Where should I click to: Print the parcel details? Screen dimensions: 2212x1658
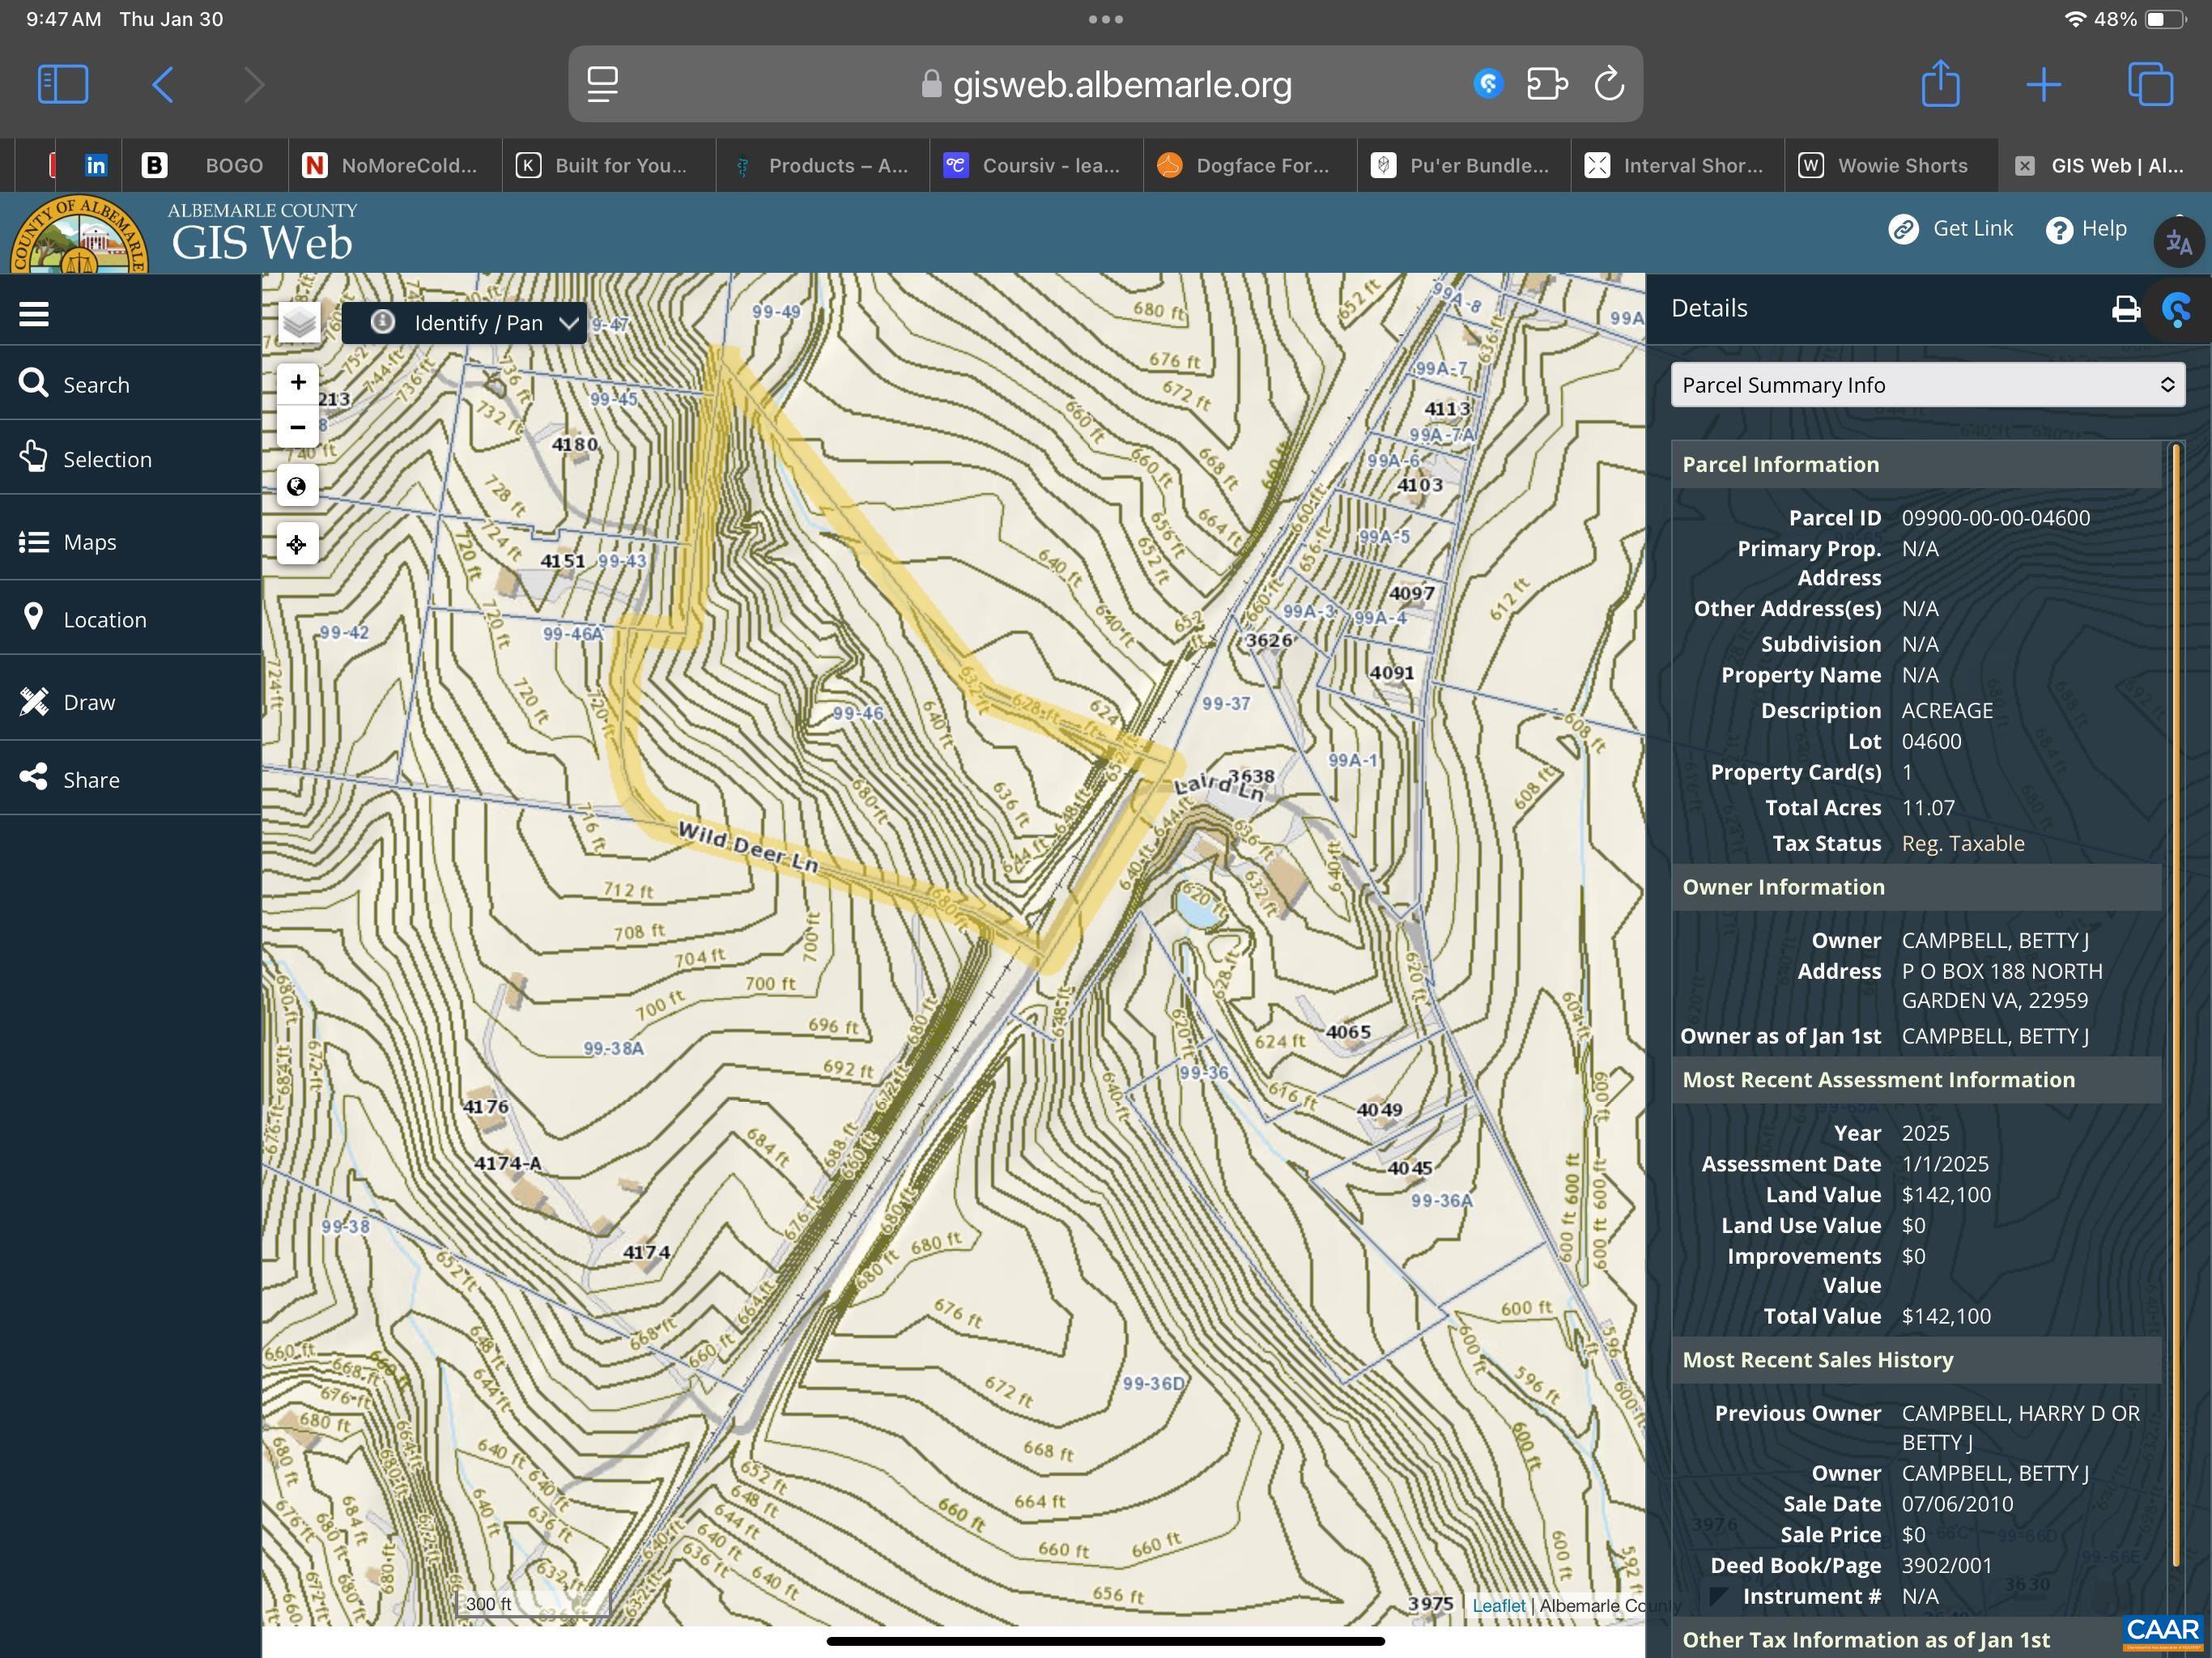(2125, 309)
